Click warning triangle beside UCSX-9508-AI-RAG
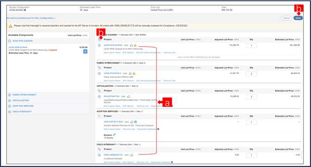The height and width of the screenshot is (167, 311). tap(135, 45)
